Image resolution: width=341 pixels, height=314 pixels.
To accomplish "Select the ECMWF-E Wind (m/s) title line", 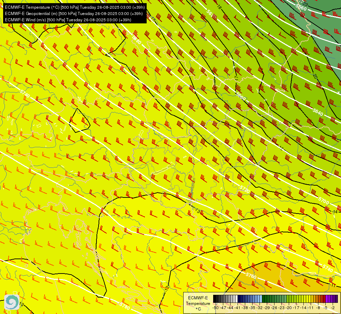I will pyautogui.click(x=68, y=20).
